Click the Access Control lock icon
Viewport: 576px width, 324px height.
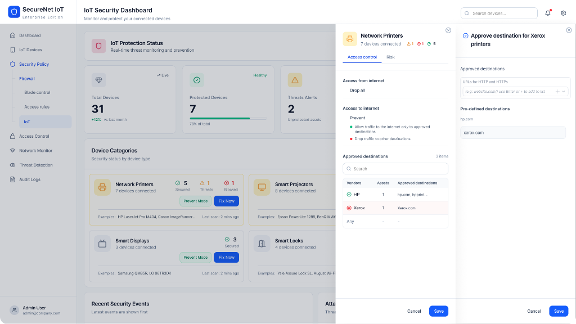tap(12, 136)
